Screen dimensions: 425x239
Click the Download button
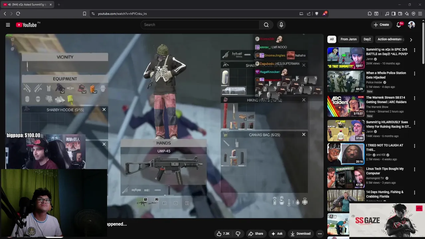(300, 234)
